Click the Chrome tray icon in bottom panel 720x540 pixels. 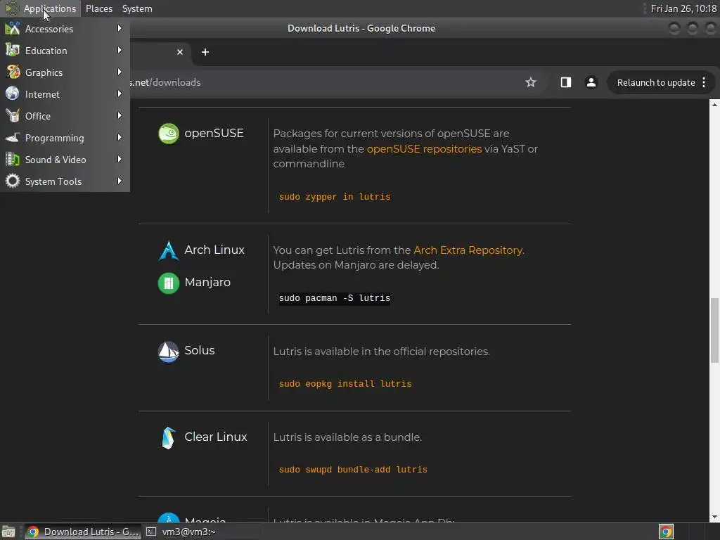click(x=666, y=532)
